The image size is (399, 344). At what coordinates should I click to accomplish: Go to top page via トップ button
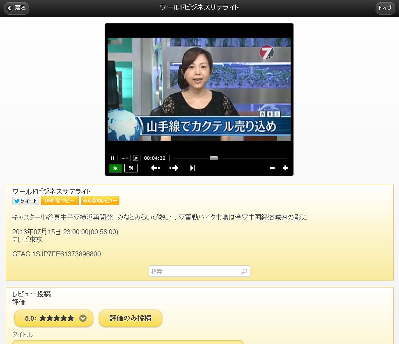[x=385, y=8]
